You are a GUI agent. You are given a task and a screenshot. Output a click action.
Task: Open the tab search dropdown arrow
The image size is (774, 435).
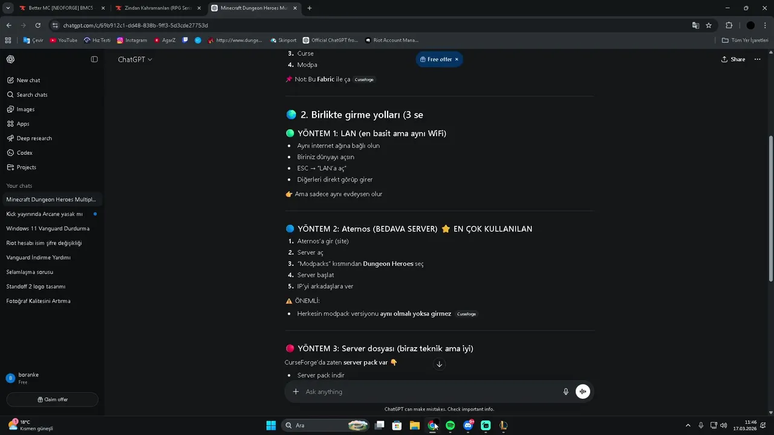pos(8,8)
